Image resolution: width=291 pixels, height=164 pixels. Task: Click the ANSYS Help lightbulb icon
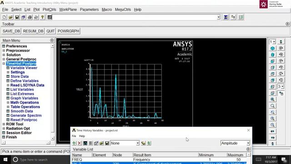[x=42, y=17]
